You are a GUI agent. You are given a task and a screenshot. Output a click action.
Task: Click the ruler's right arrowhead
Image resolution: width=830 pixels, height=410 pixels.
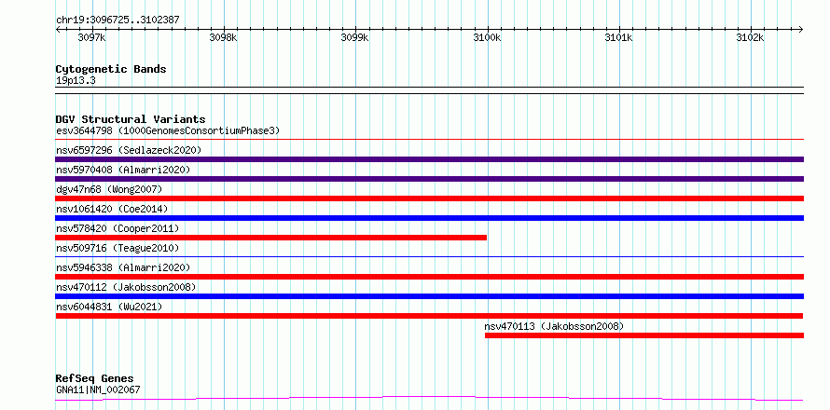point(801,29)
